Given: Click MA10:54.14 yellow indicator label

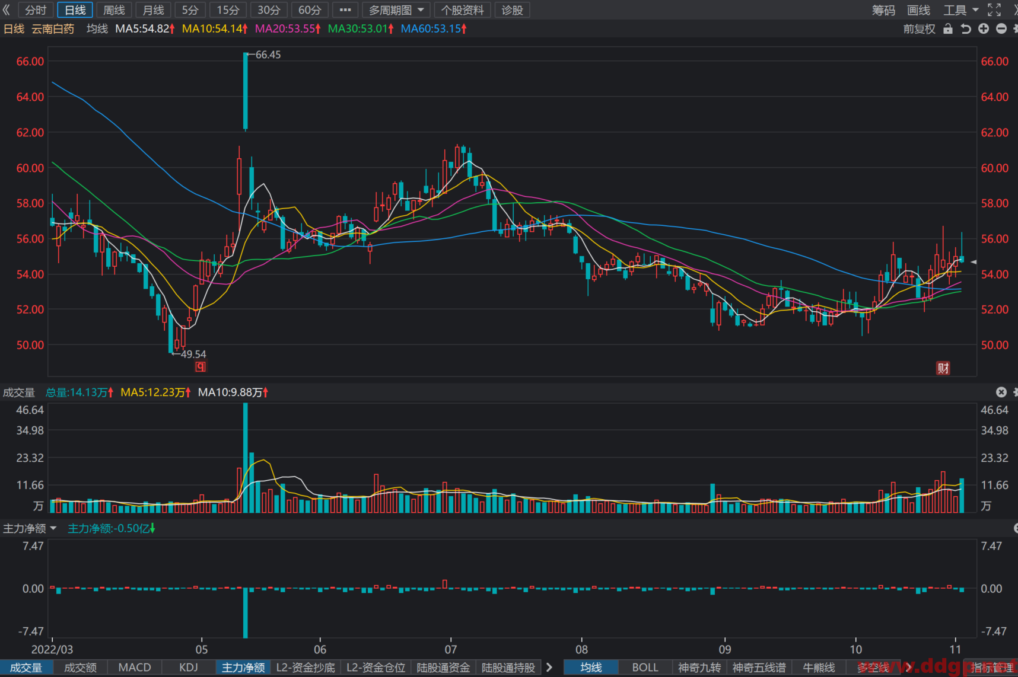Looking at the screenshot, I should coord(215,28).
